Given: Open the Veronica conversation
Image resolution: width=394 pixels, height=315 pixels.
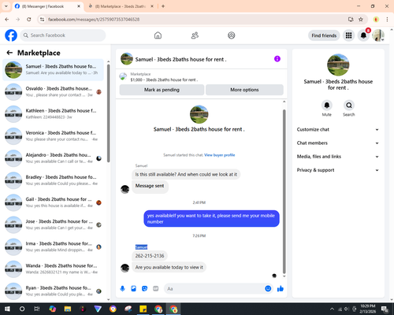Looking at the screenshot, I should point(54,136).
